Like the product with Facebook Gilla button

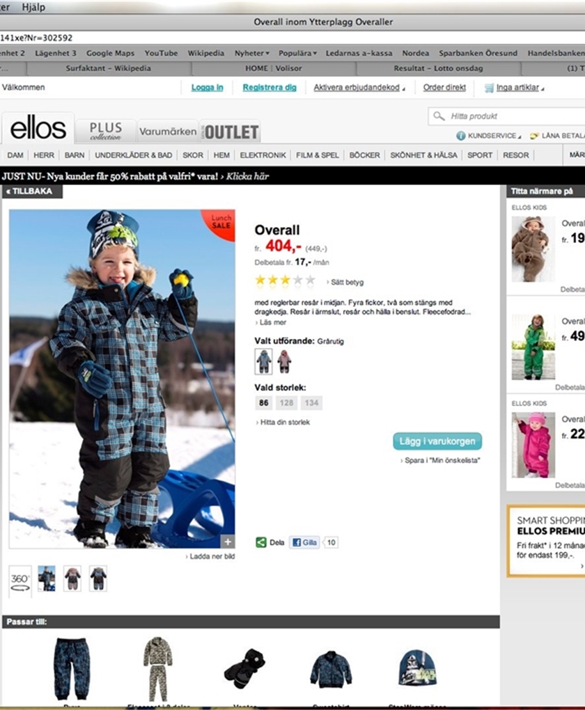point(304,542)
